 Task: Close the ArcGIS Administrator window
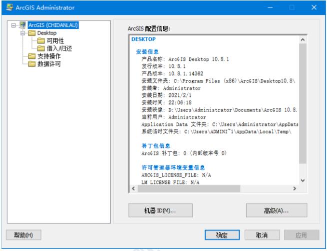pos(314,7)
